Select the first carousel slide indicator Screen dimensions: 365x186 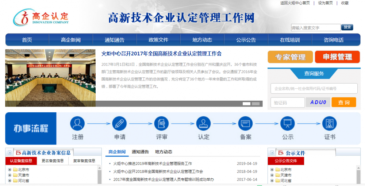point(246,104)
